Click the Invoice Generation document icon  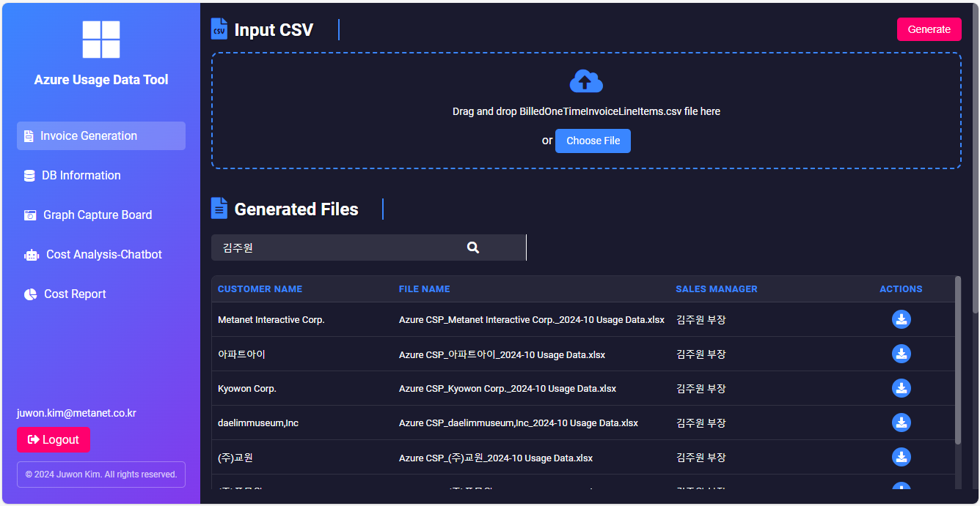pos(29,136)
